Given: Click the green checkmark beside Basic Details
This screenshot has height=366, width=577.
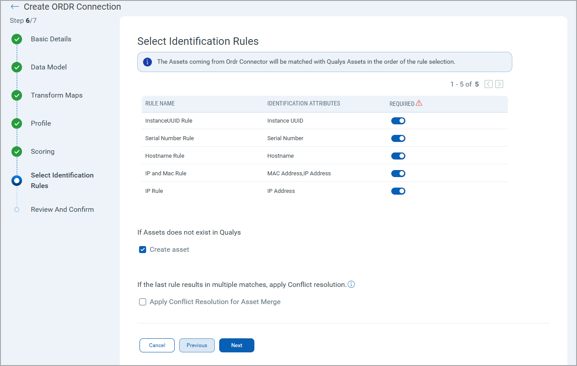Looking at the screenshot, I should point(16,39).
